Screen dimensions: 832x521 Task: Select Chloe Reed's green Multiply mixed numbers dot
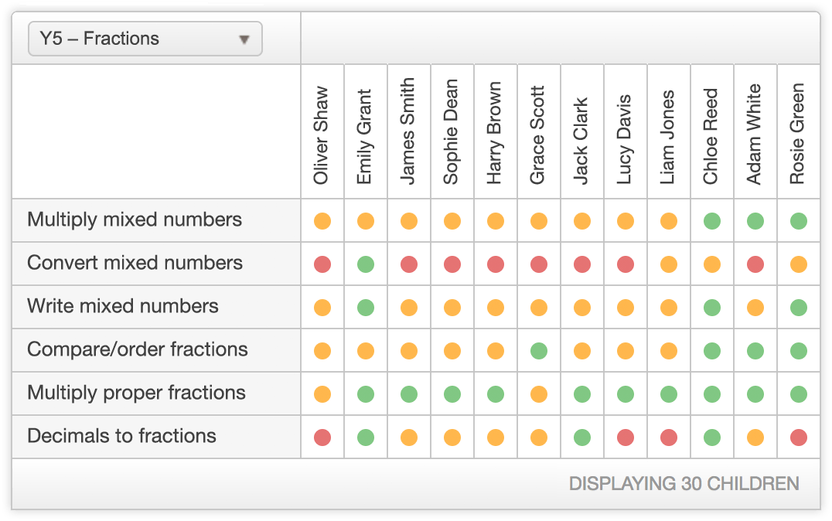click(712, 221)
